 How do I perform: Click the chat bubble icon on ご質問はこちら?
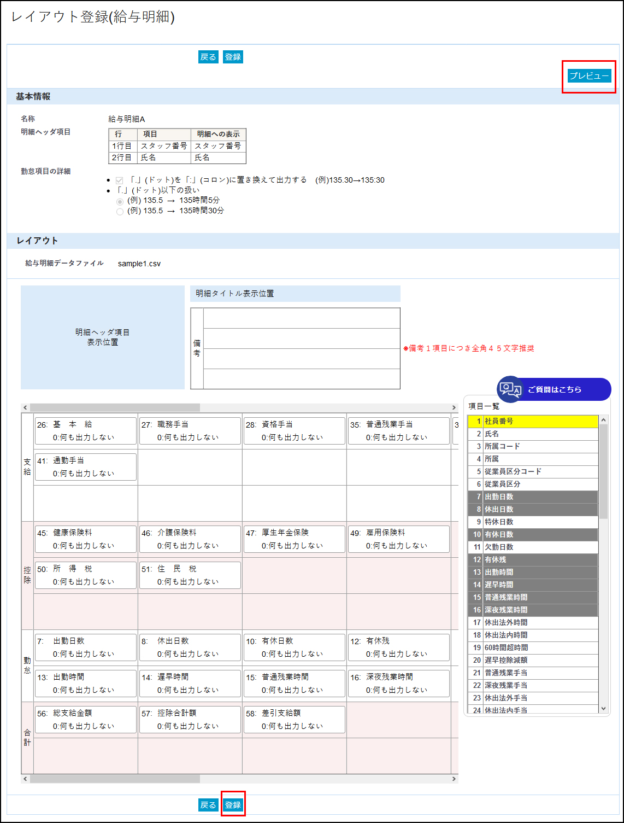coord(510,389)
